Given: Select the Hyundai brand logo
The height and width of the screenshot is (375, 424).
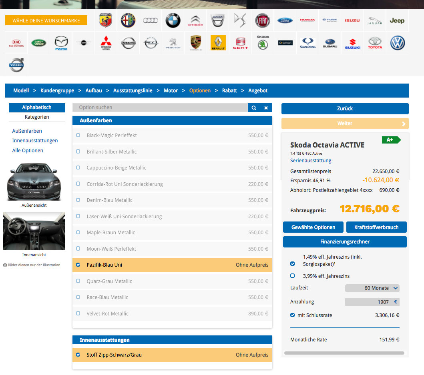Looking at the screenshot, I should pos(330,20).
